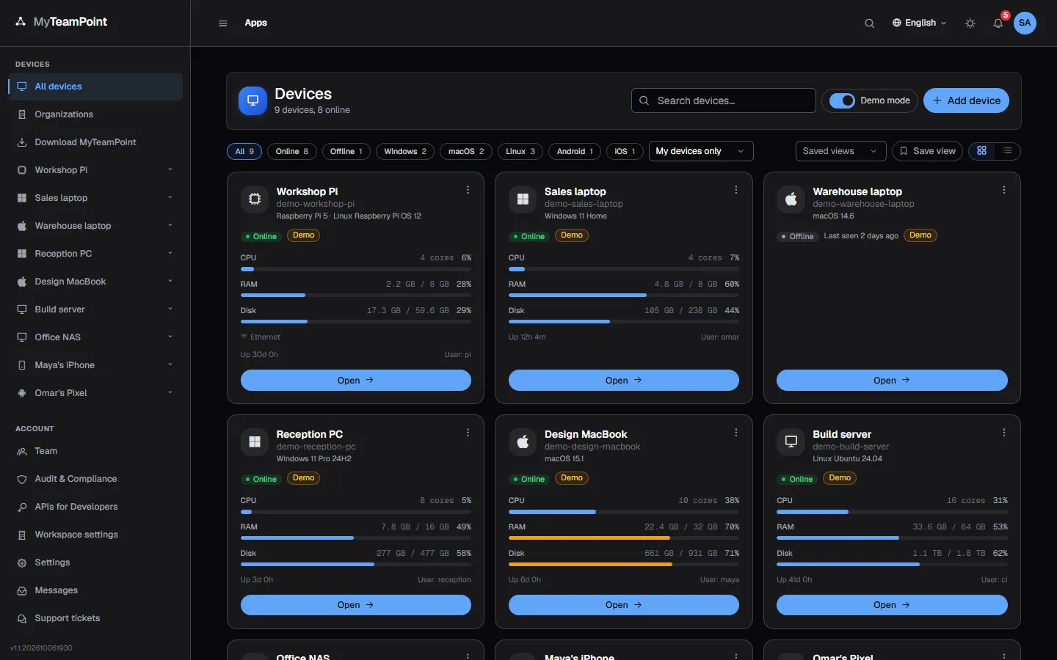Open Audit & Compliance page
The width and height of the screenshot is (1057, 660).
point(95,479)
